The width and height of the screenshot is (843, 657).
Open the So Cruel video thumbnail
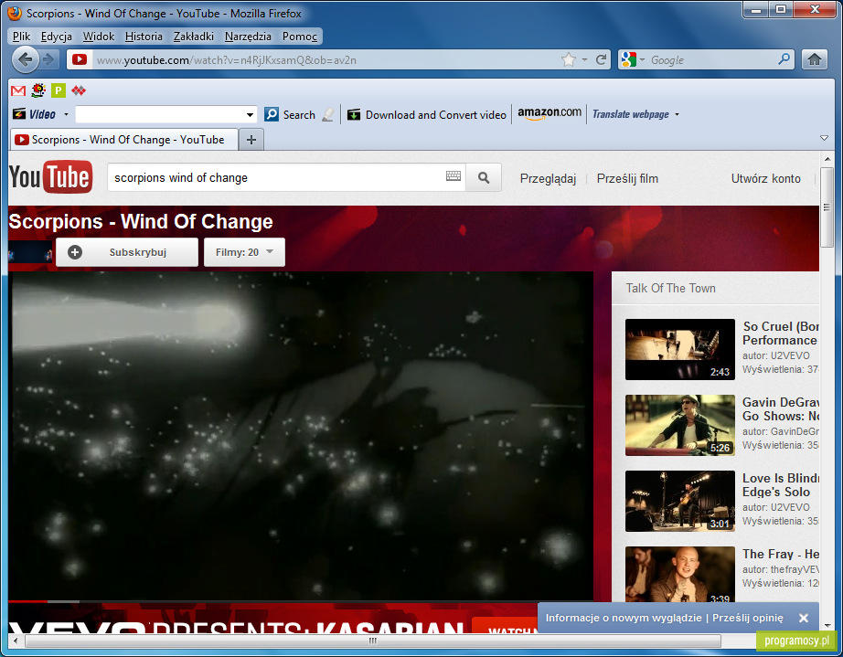pyautogui.click(x=679, y=350)
